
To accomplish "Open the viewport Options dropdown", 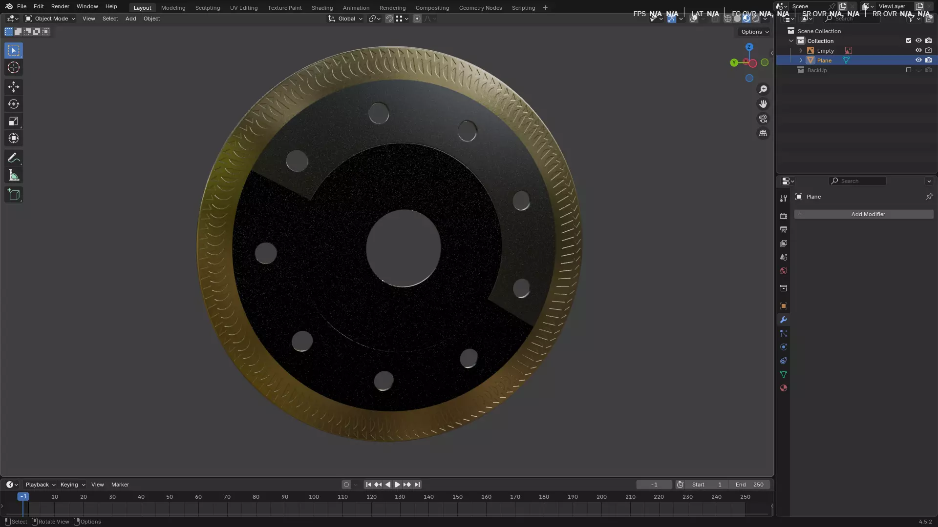I will pos(755,32).
